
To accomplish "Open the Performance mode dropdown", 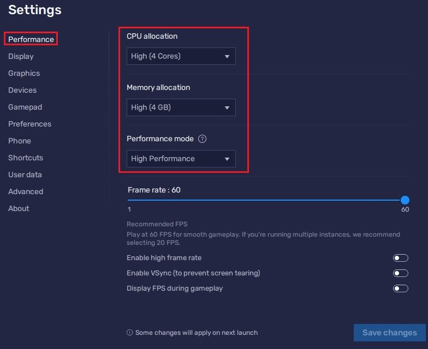I will (x=181, y=159).
